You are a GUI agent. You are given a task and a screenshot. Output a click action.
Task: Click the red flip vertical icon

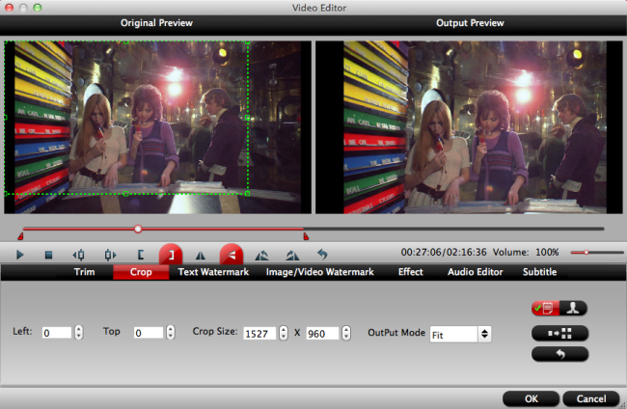pos(232,255)
